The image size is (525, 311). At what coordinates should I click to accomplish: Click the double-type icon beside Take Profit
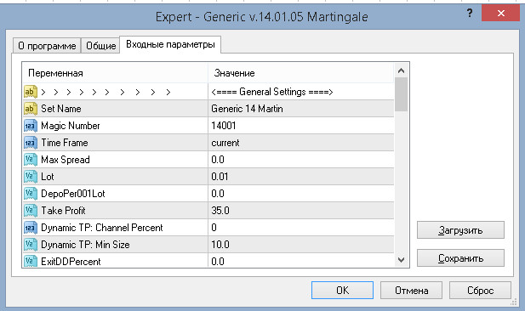coord(30,211)
